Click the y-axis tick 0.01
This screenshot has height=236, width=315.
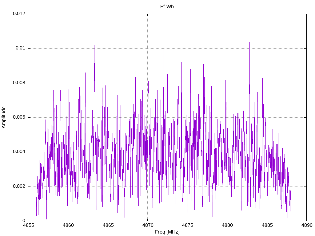coord(21,48)
